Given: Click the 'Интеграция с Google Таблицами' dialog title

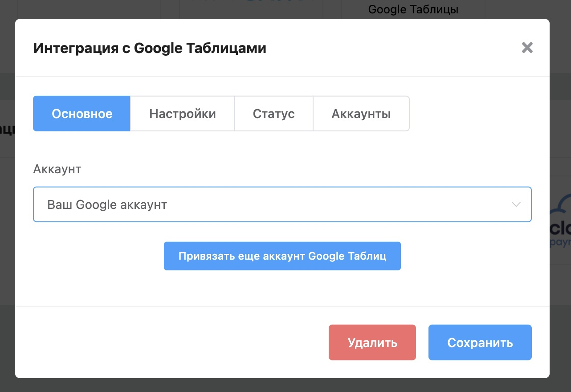Looking at the screenshot, I should pos(150,48).
